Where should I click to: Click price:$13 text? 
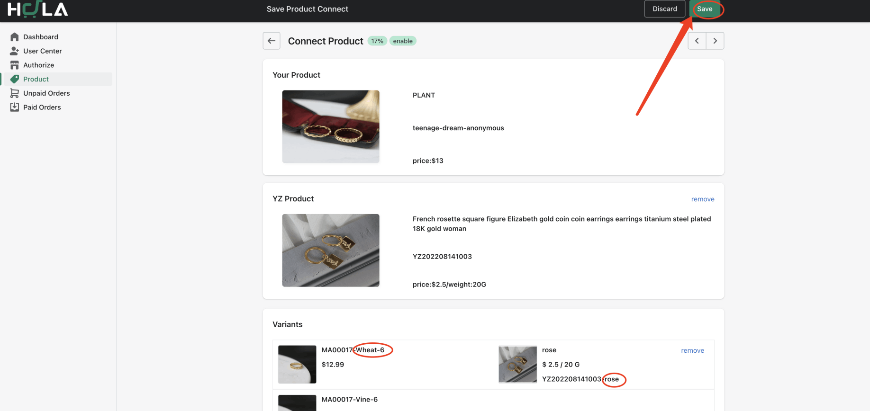pos(428,161)
